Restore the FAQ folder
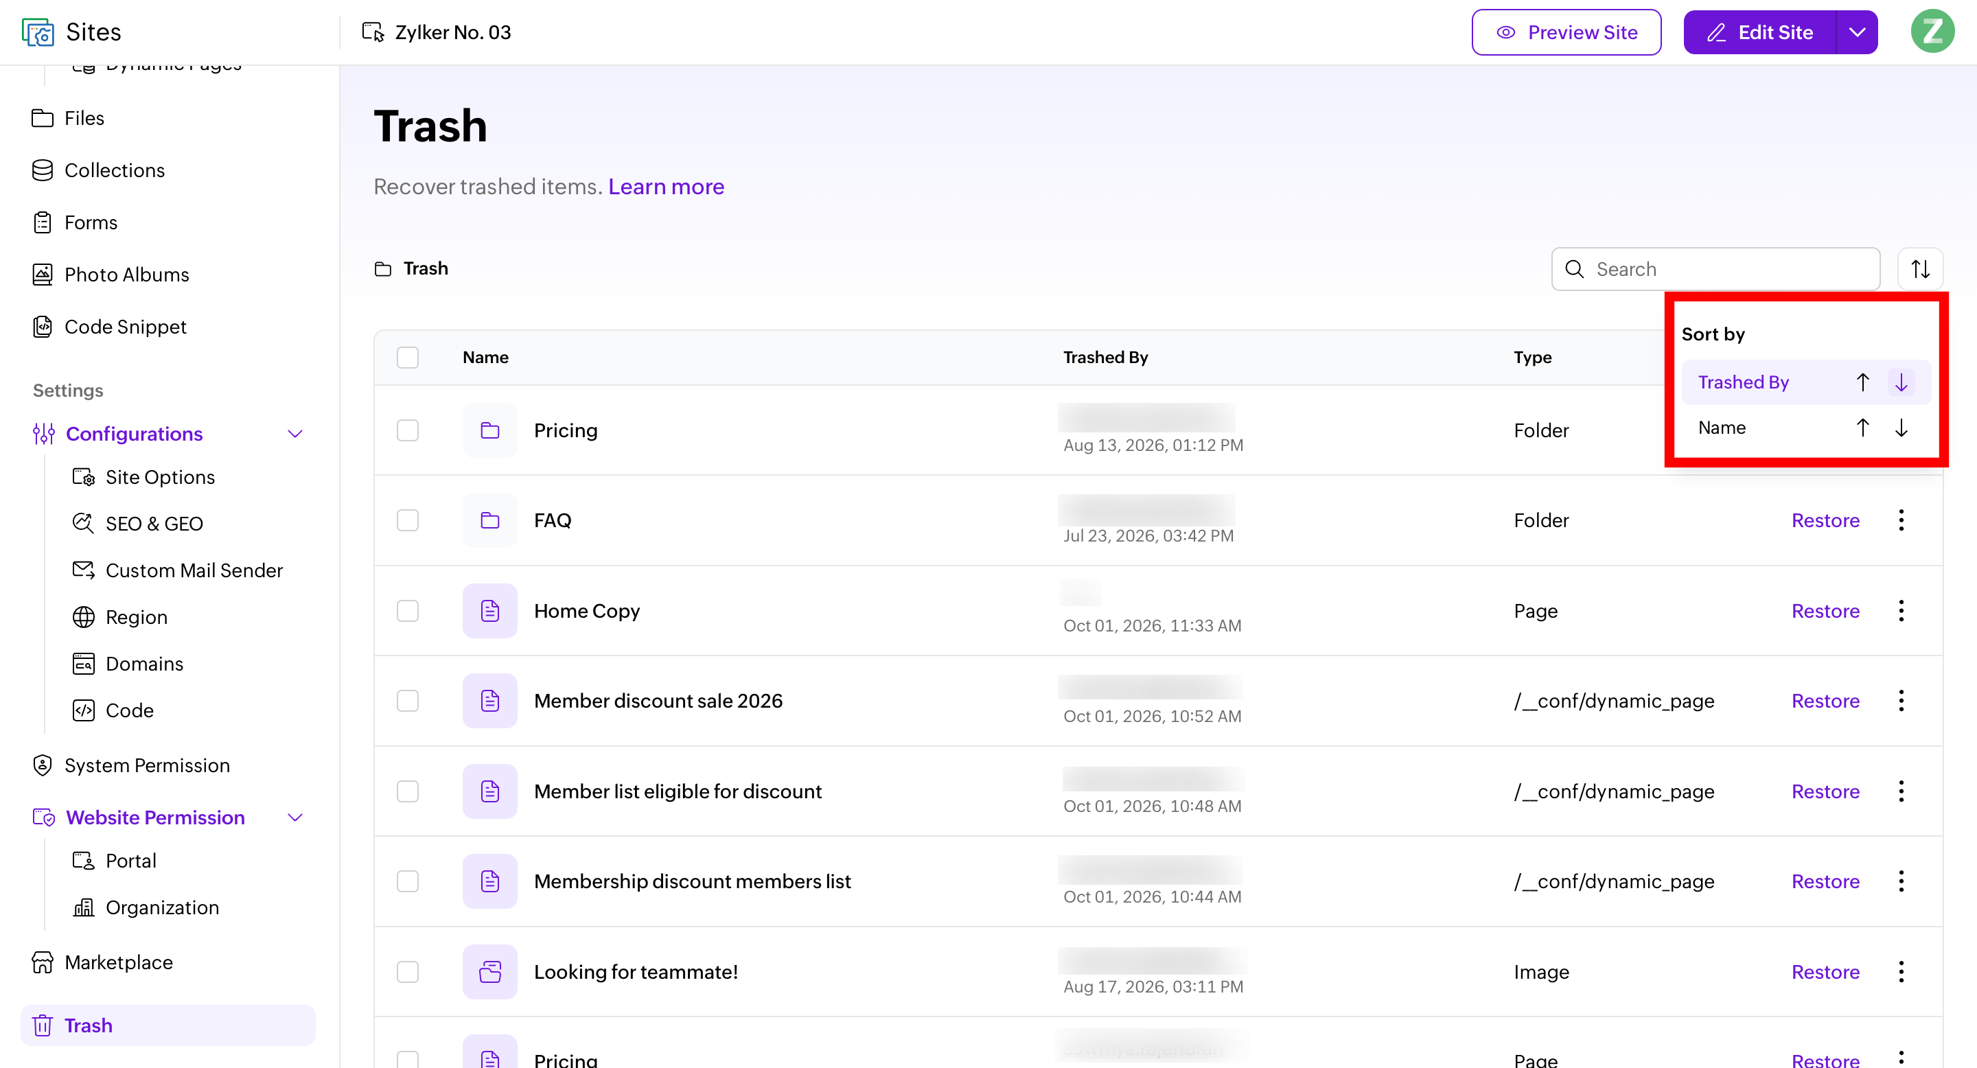1977x1068 pixels. [1825, 520]
